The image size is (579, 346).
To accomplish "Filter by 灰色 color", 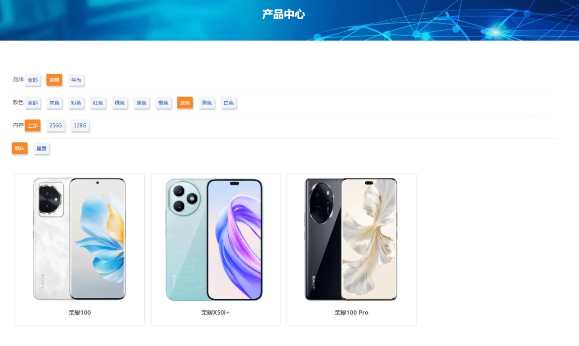I will 55,103.
